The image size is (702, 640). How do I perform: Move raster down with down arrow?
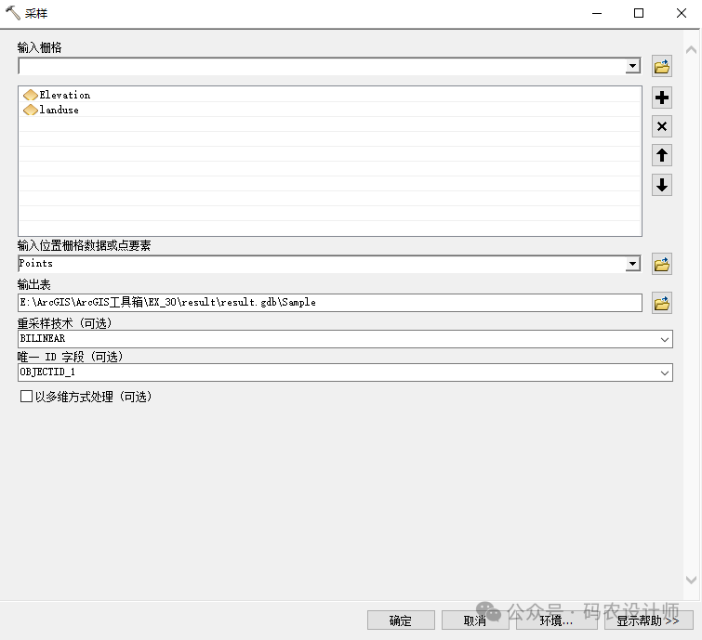[x=662, y=184]
